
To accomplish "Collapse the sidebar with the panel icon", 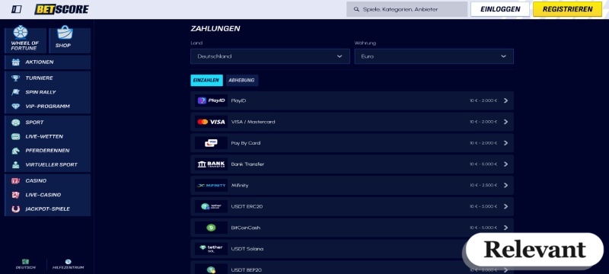I will [x=16, y=9].
